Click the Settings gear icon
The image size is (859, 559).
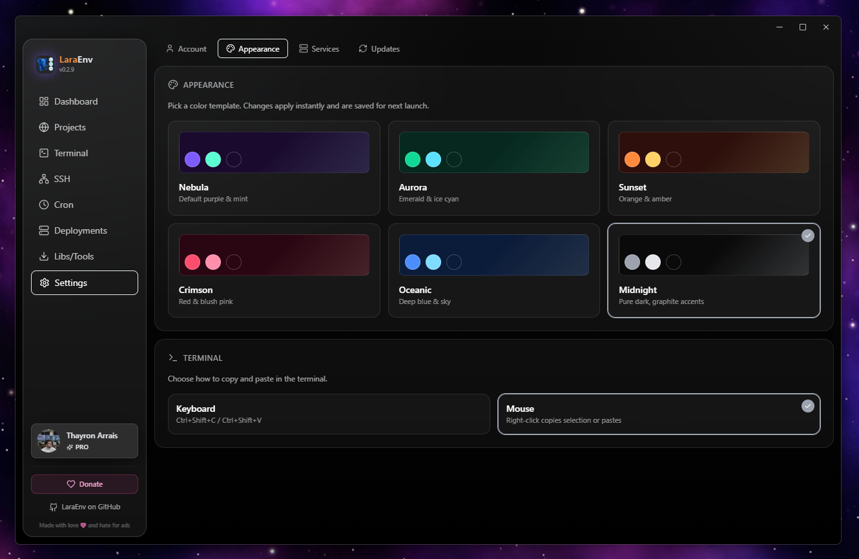tap(45, 283)
